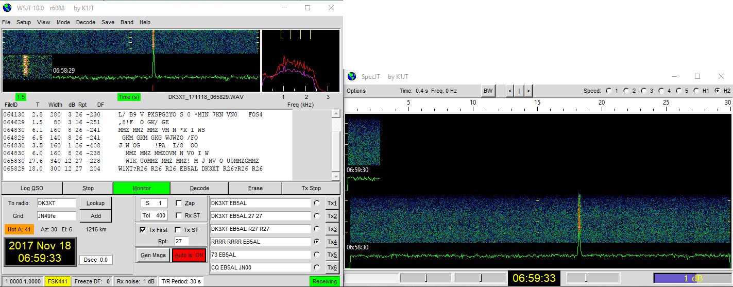This screenshot has width=733, height=287.
Task: Select the Tx4 message radio button
Action: click(316, 242)
